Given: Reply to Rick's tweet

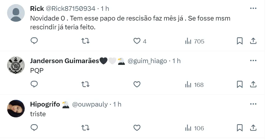Looking at the screenshot, I should pos(34,41).
